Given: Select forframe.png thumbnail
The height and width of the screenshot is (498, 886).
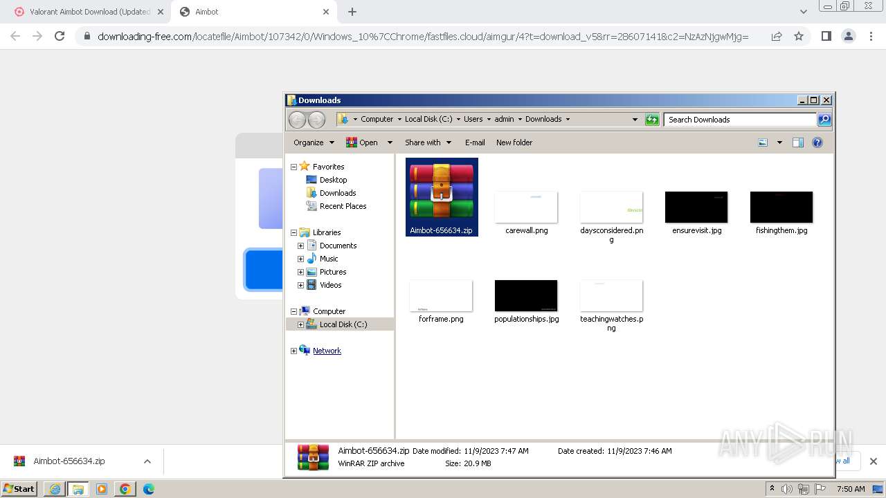Looking at the screenshot, I should click(x=441, y=296).
